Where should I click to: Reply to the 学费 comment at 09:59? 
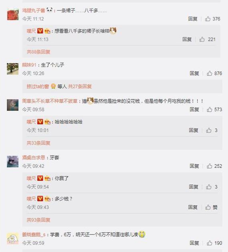(194, 243)
